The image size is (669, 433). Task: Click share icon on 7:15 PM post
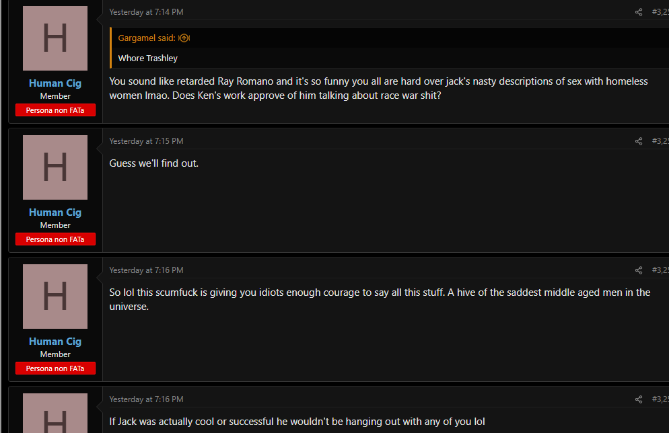click(x=638, y=141)
